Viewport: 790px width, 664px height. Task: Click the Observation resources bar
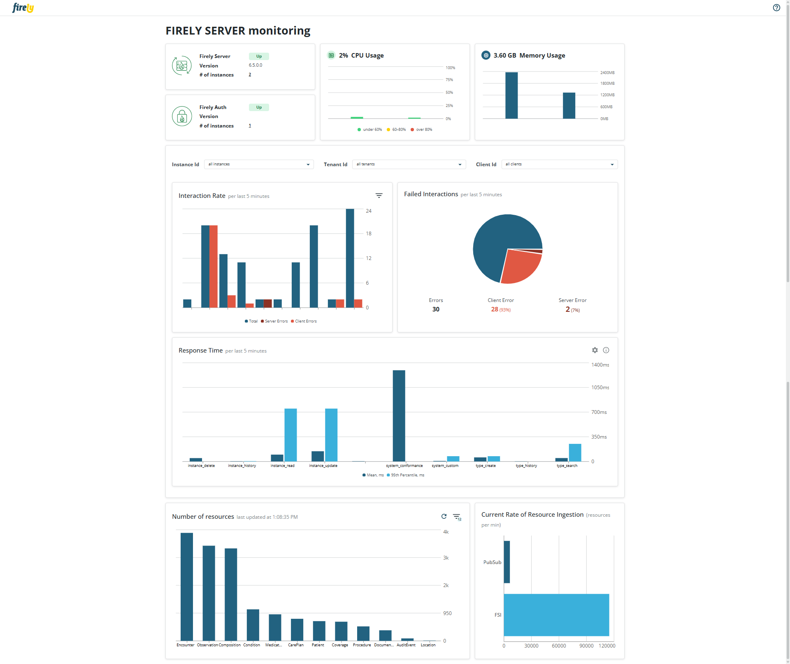click(209, 593)
